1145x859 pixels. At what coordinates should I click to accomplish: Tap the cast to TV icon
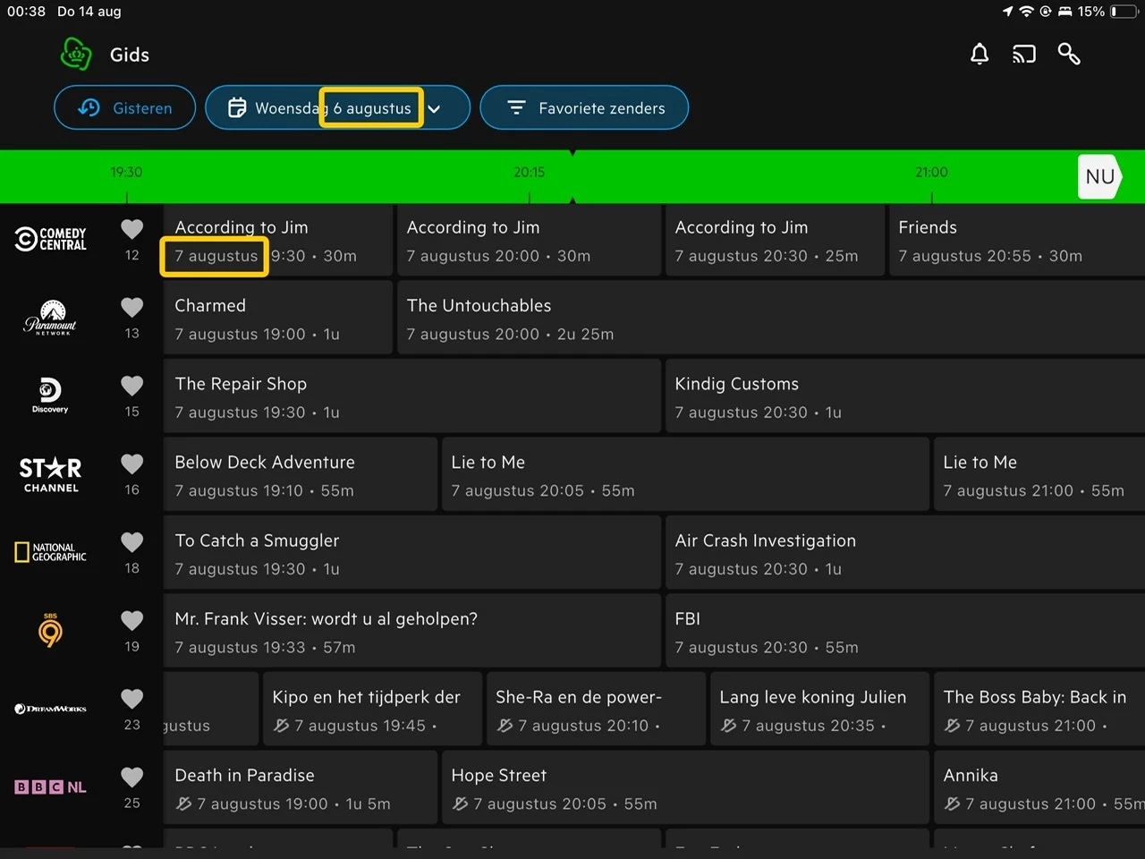pyautogui.click(x=1024, y=55)
